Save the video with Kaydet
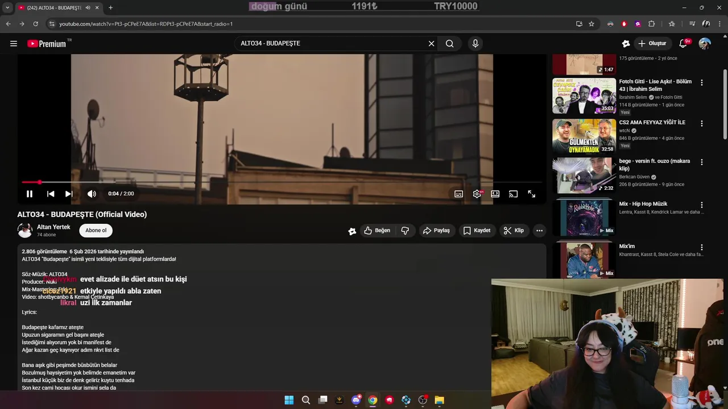This screenshot has width=728, height=409. pos(477,230)
